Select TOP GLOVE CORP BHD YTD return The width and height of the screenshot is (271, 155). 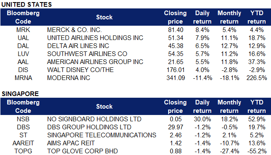257,151
